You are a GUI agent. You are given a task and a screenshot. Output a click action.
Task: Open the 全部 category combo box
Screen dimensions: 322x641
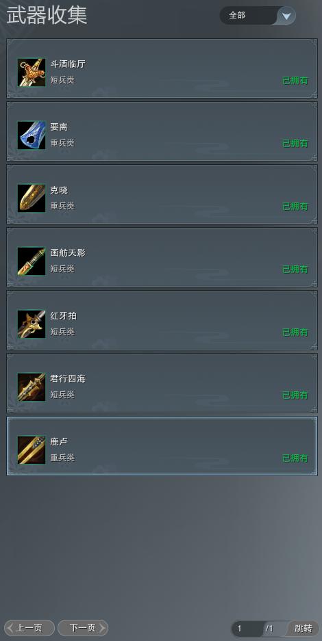click(x=258, y=16)
